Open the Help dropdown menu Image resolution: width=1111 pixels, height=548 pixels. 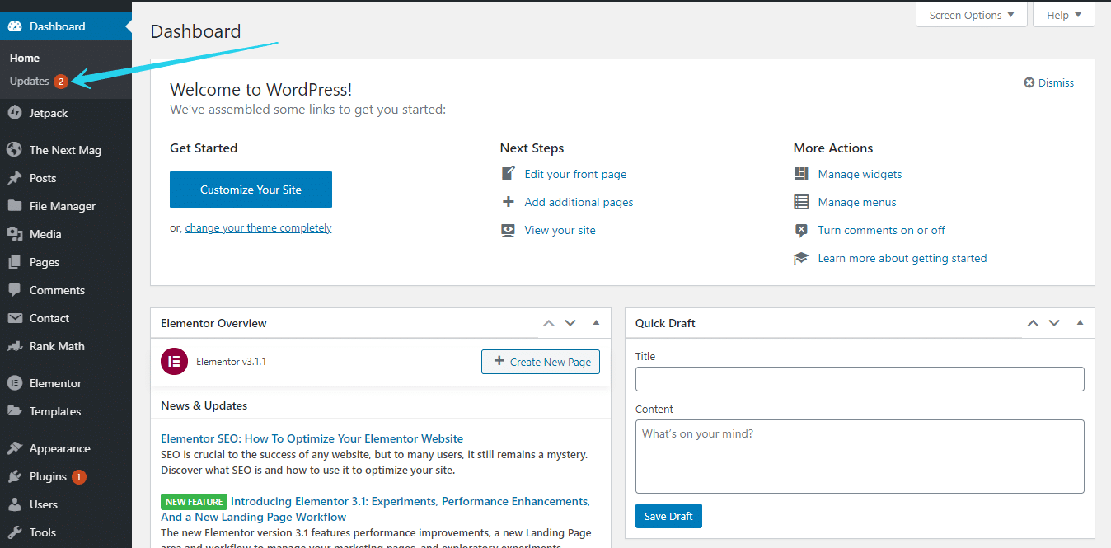(x=1063, y=14)
